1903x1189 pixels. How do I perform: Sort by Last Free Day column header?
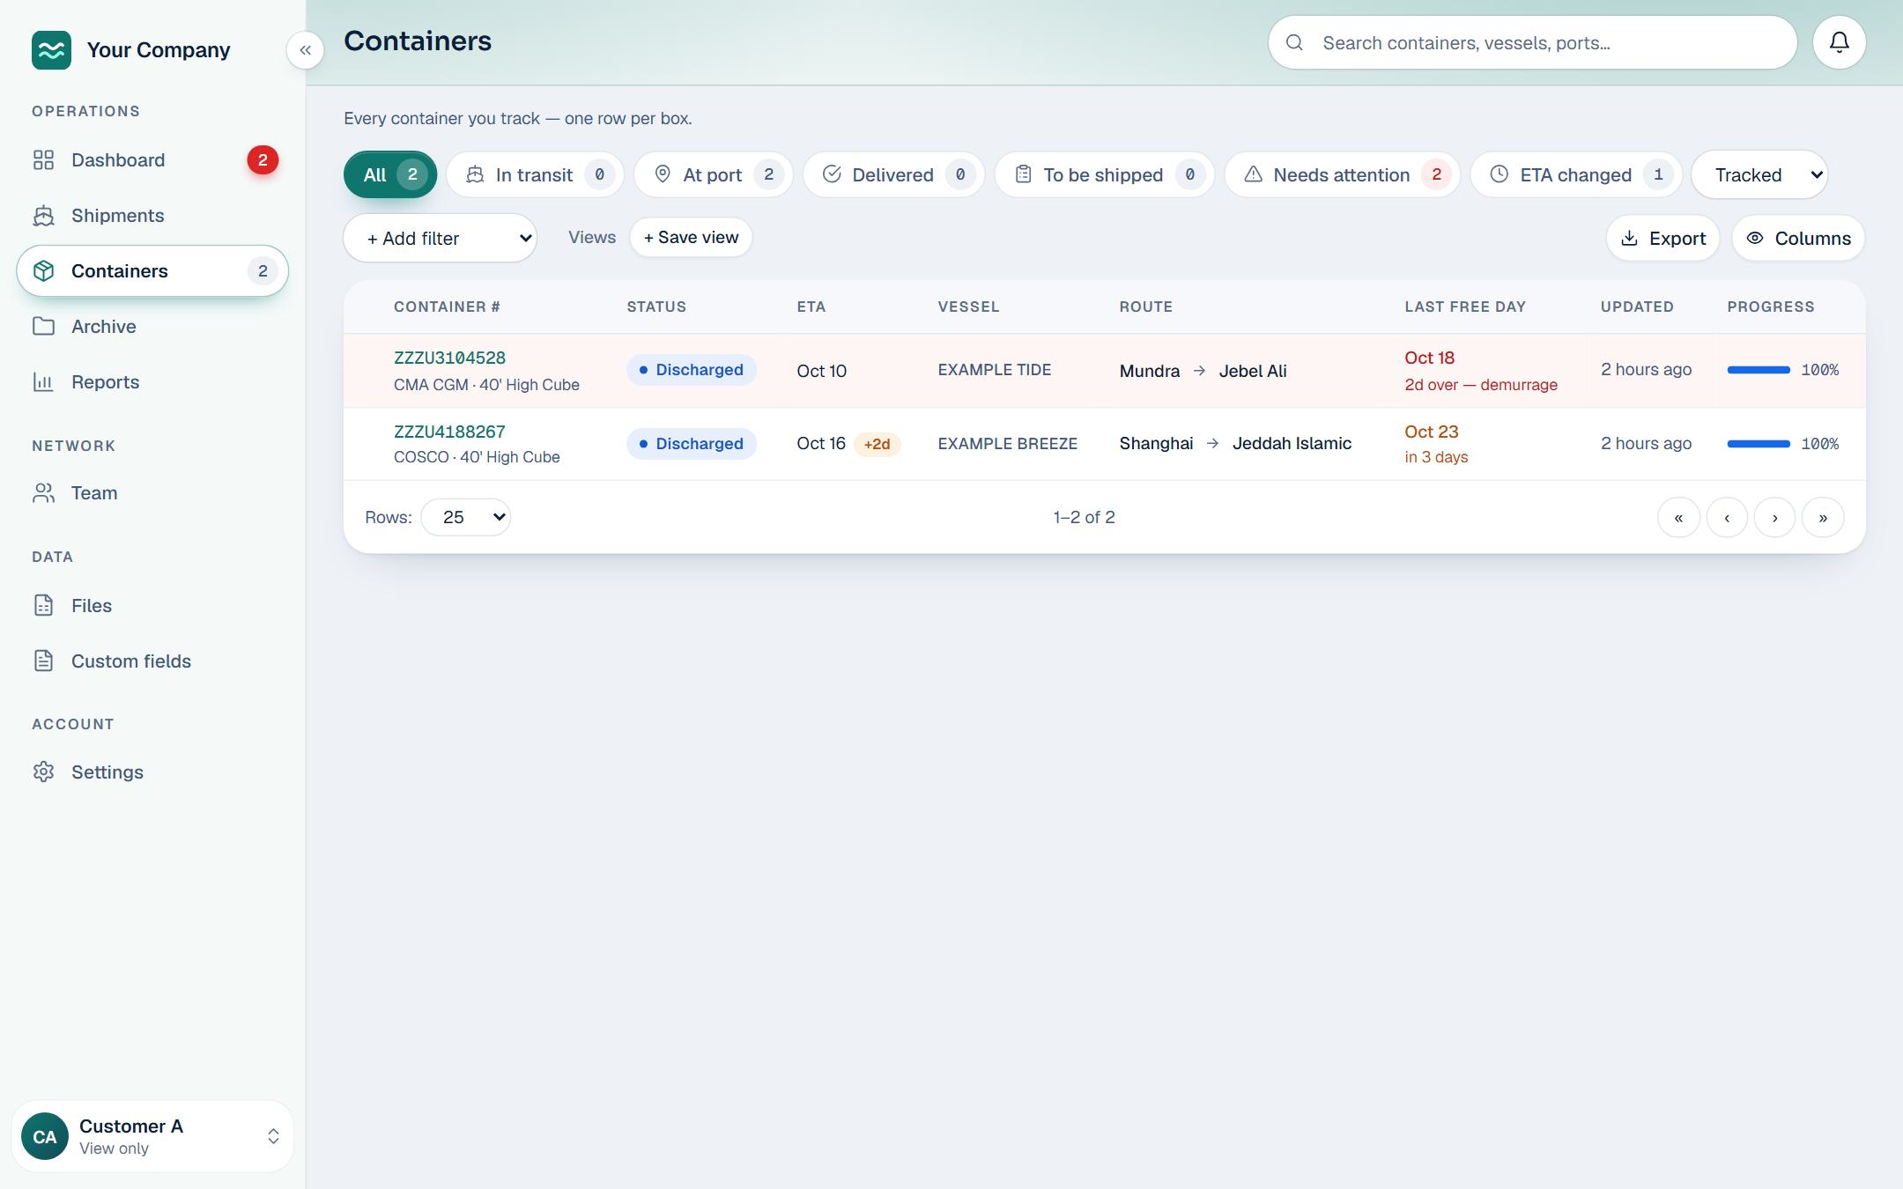coord(1465,306)
